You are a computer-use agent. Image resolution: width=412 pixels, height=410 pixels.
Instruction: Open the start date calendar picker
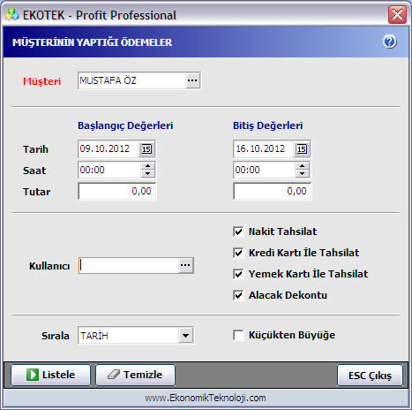[x=146, y=148]
